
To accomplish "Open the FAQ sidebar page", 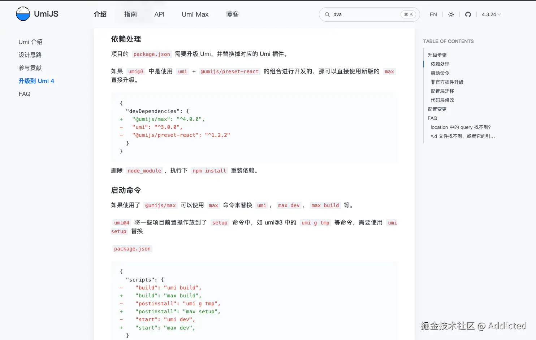I will click(25, 94).
